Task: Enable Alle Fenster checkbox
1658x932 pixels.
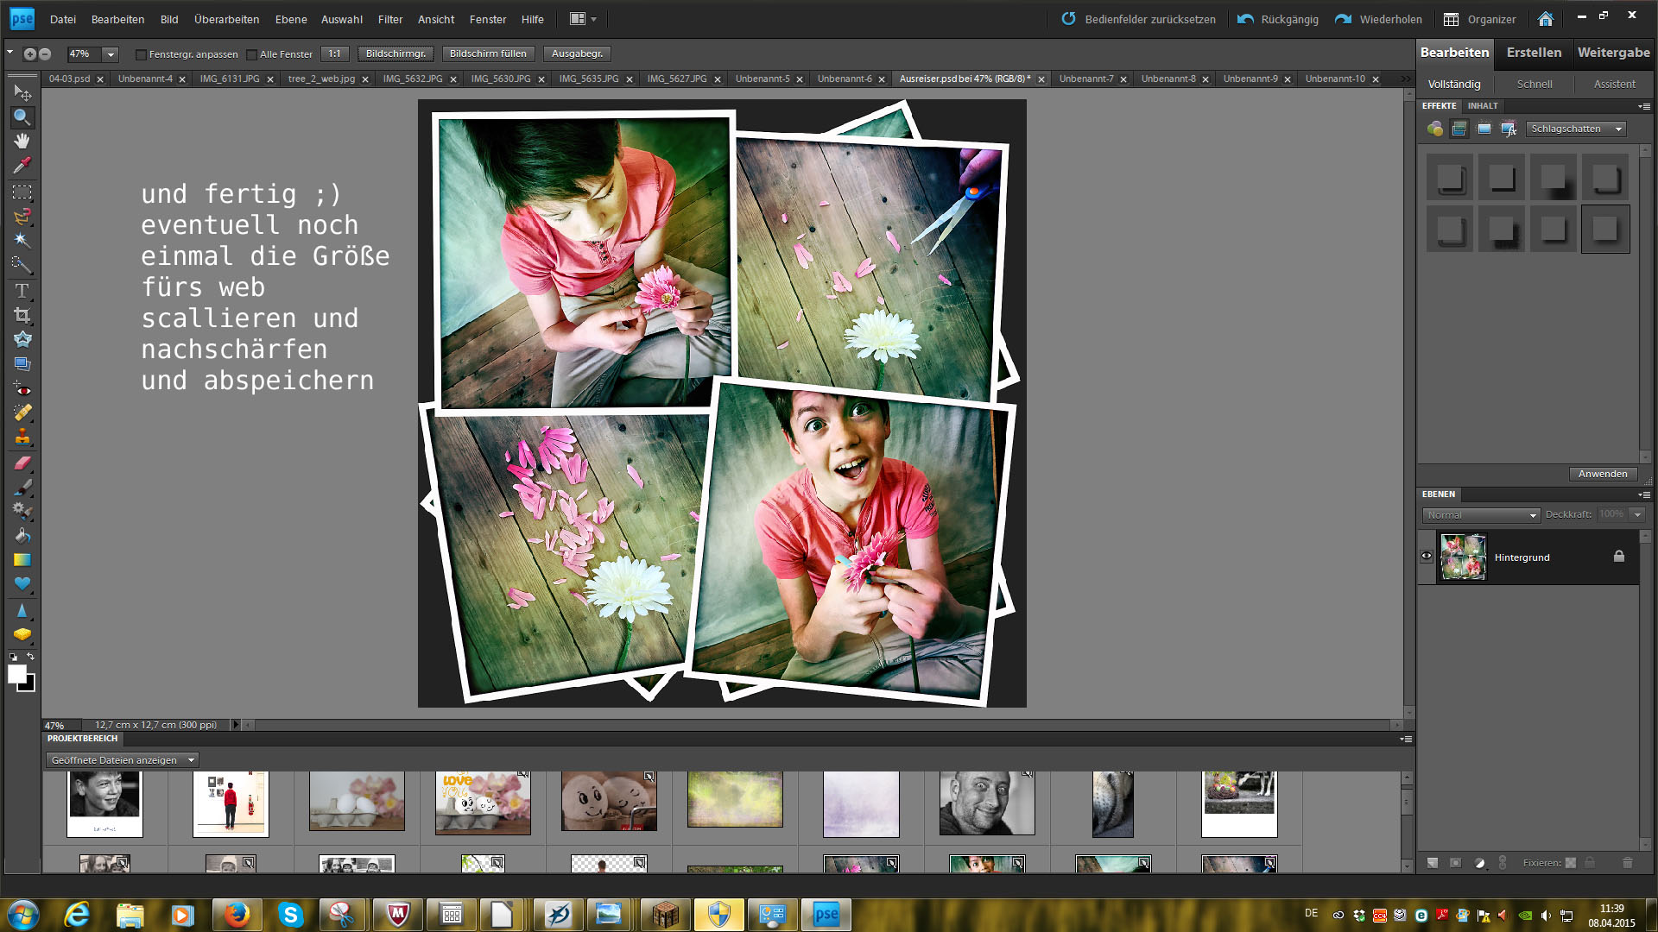Action: coord(252,54)
